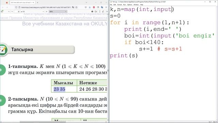The image size is (218, 123).
Task: Click the Pocket save icon
Action: click(x=85, y=7)
